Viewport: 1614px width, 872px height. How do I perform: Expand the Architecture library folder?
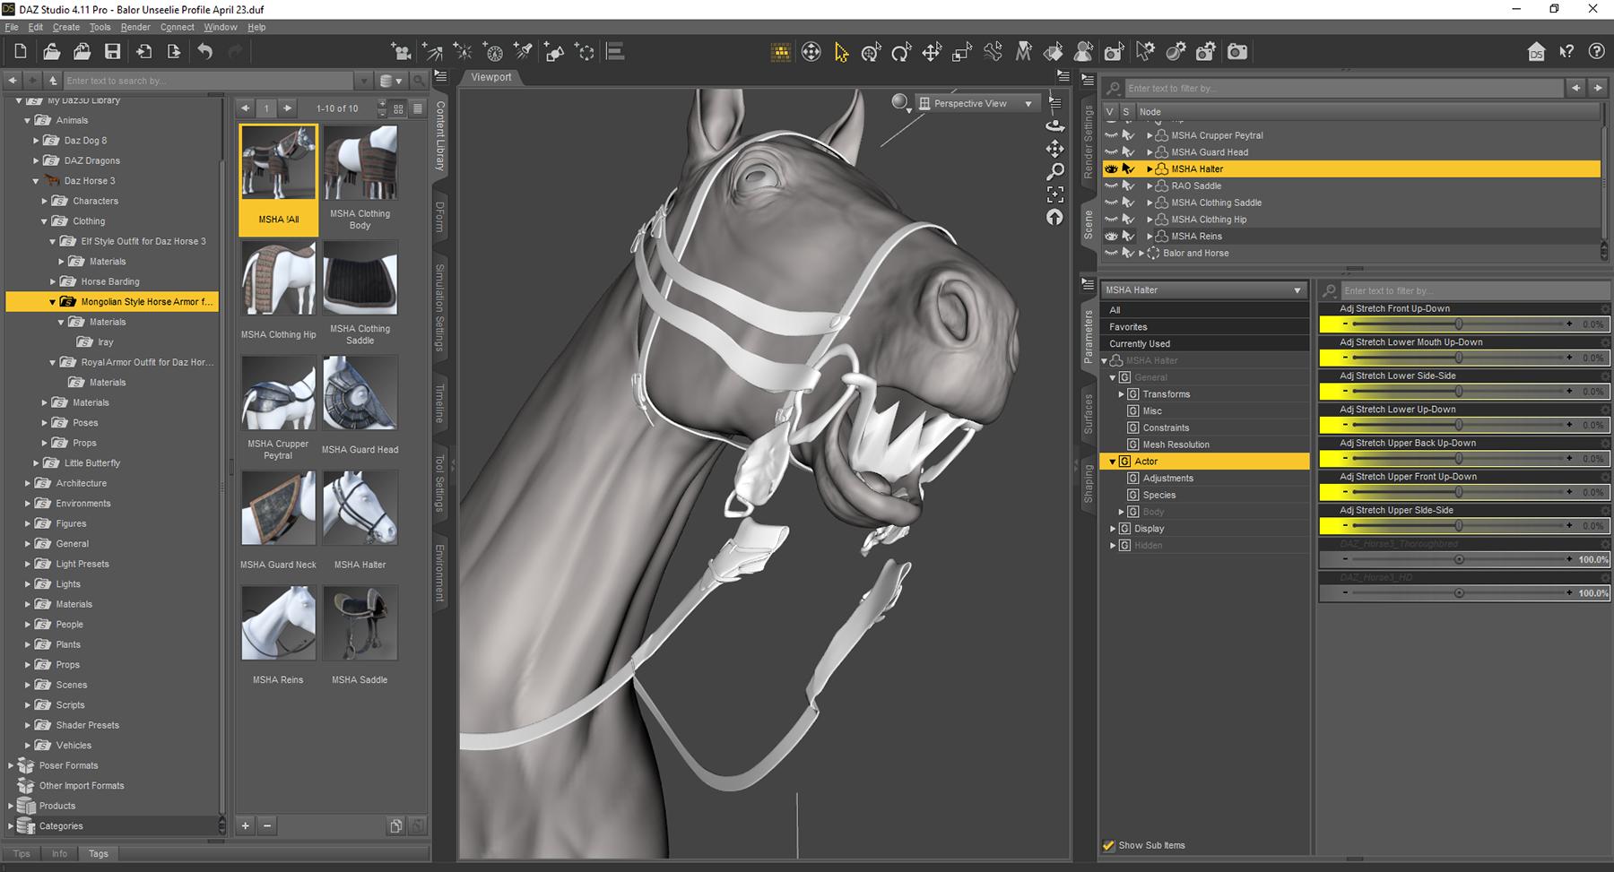tap(28, 483)
